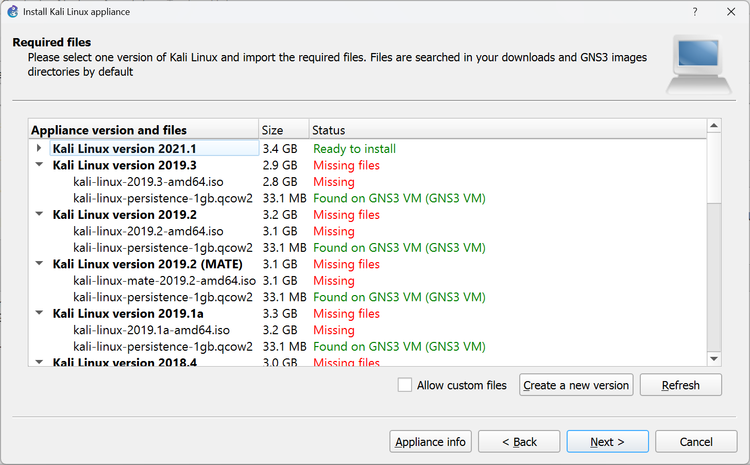750x465 pixels.
Task: Click the Appliance version and files column header
Action: coord(143,130)
